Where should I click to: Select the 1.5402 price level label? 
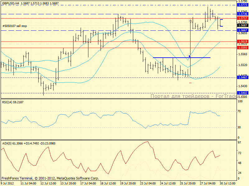242,93
